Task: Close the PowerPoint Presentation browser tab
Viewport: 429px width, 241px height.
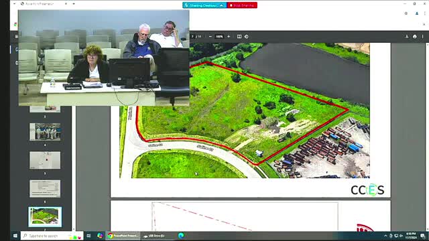Action: (x=66, y=4)
